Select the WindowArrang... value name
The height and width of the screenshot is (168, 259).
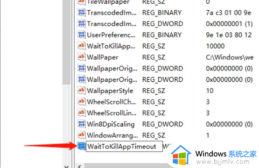tap(112, 135)
